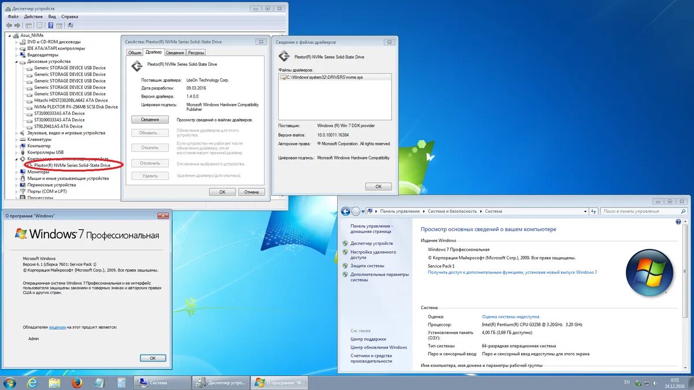694x390 pixels.
Task: Click blue help icon in Device Manager toolbar
Action: click(51, 25)
